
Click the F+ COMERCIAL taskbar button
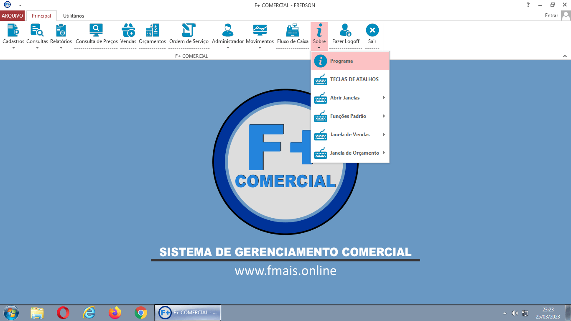[x=188, y=313]
